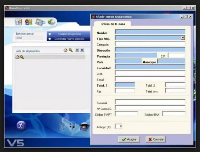The image size is (200, 152).
Task: Click the two-people users icon
Action: click(x=29, y=22)
